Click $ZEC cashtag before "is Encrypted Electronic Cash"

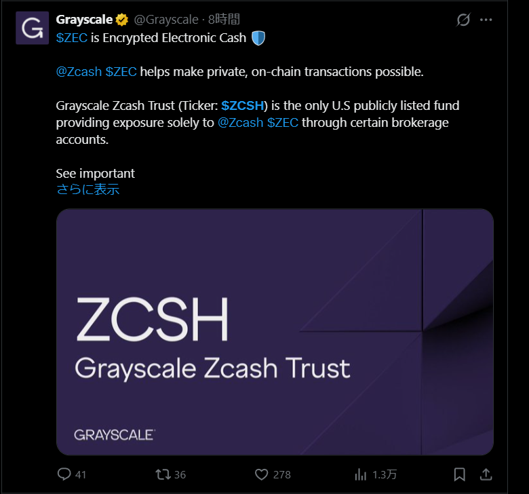[71, 38]
